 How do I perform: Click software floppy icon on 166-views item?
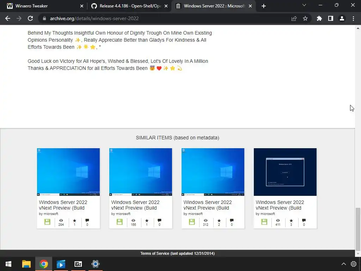click(120, 222)
